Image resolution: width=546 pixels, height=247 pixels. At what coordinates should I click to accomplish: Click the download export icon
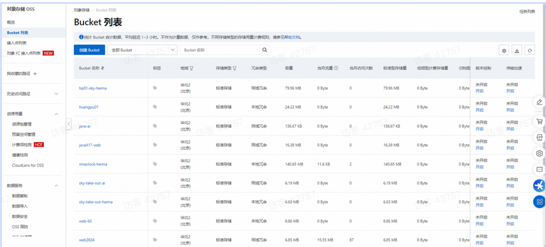coord(517,51)
